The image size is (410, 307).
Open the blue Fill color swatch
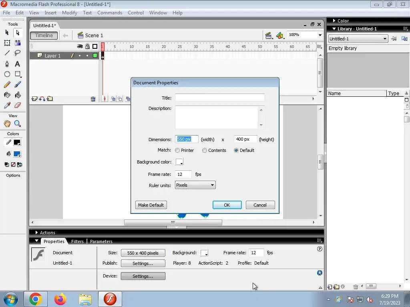pos(17,154)
